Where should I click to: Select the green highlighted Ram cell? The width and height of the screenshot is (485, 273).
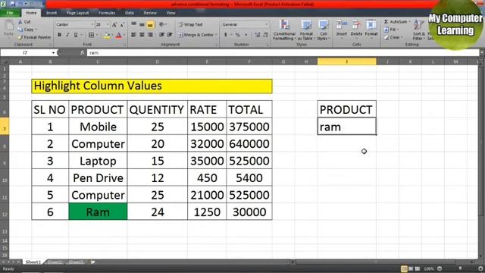click(98, 212)
